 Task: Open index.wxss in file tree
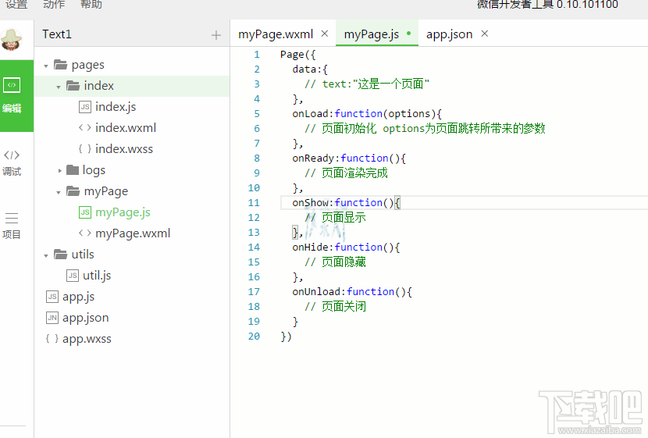click(124, 149)
